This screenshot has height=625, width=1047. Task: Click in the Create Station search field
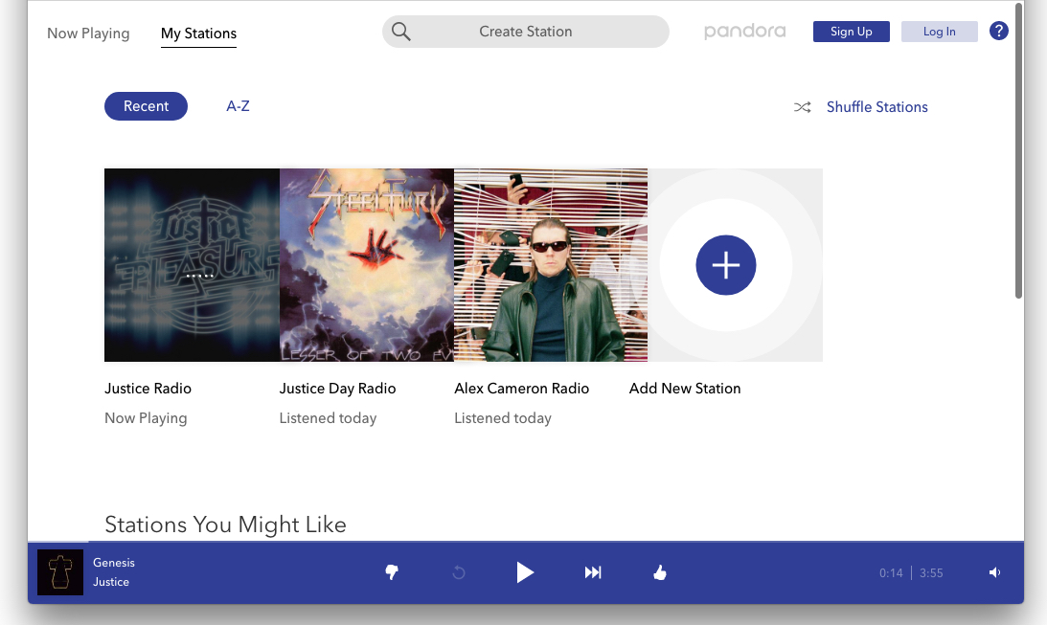526,32
